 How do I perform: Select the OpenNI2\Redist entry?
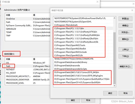pos(83,49)
